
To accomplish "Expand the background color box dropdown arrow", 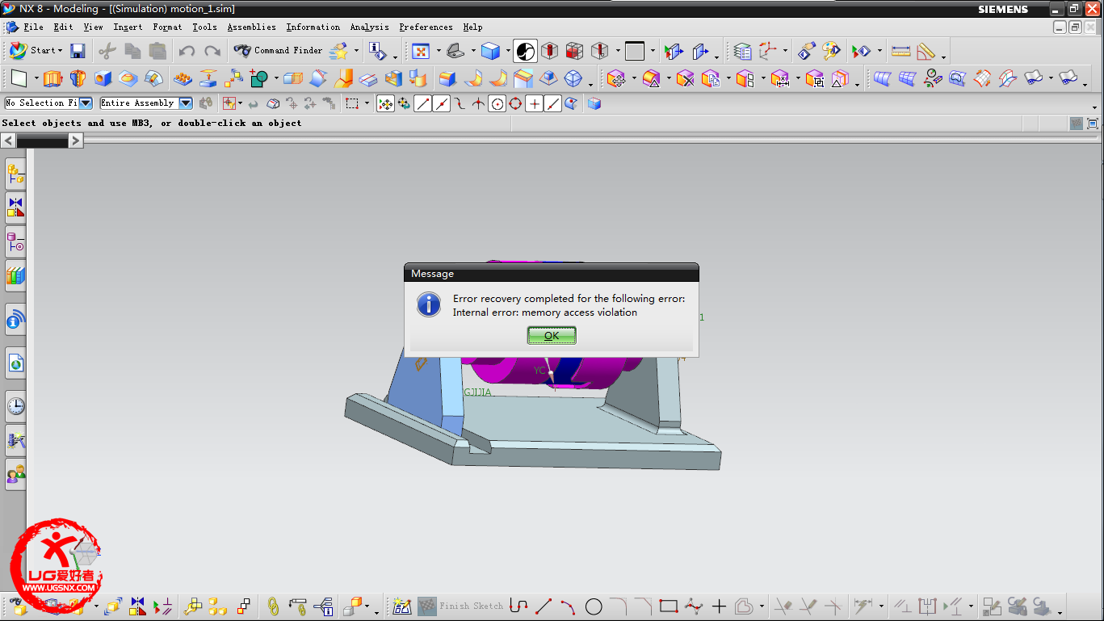I will pyautogui.click(x=653, y=51).
